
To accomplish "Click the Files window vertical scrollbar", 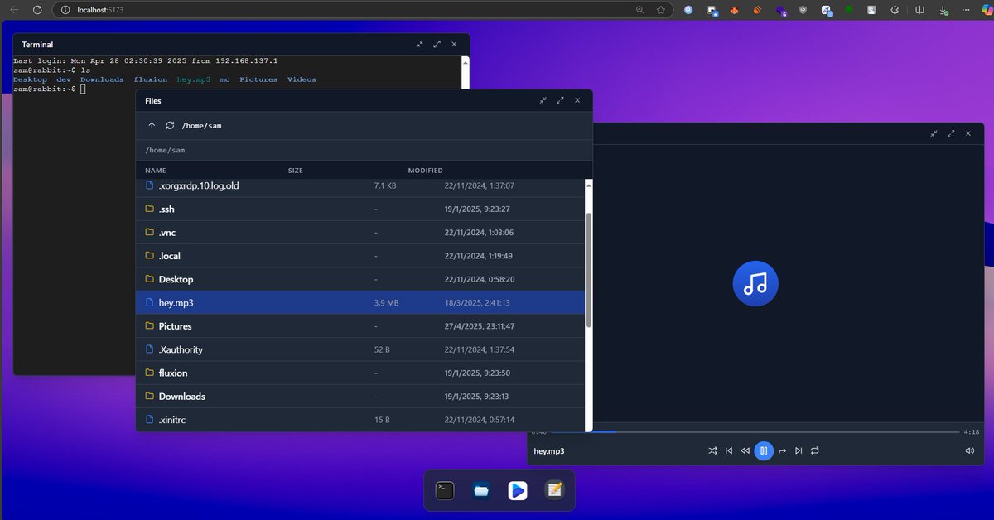I will pos(589,270).
